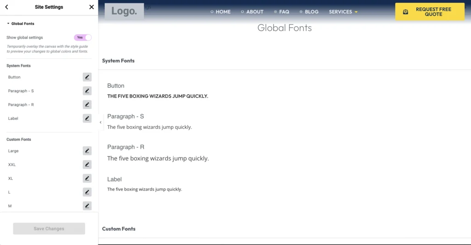Edit the Paragraph - S font
The image size is (471, 245).
pyautogui.click(x=87, y=91)
